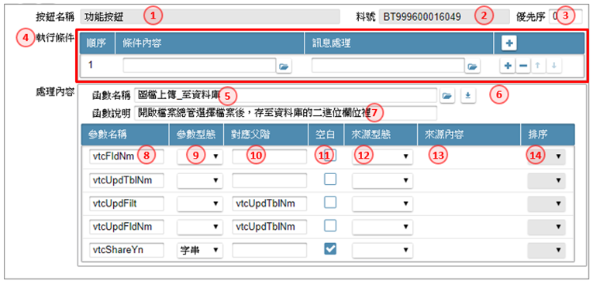Open 排序 dropdown for vtcShareYn

point(546,250)
